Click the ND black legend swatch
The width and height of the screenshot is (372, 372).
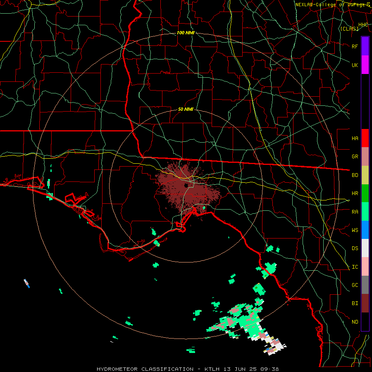(365, 322)
